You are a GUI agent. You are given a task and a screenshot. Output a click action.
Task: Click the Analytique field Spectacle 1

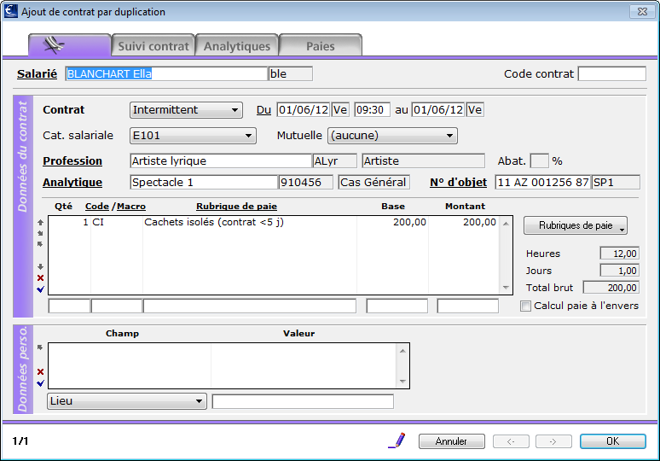[x=204, y=183]
